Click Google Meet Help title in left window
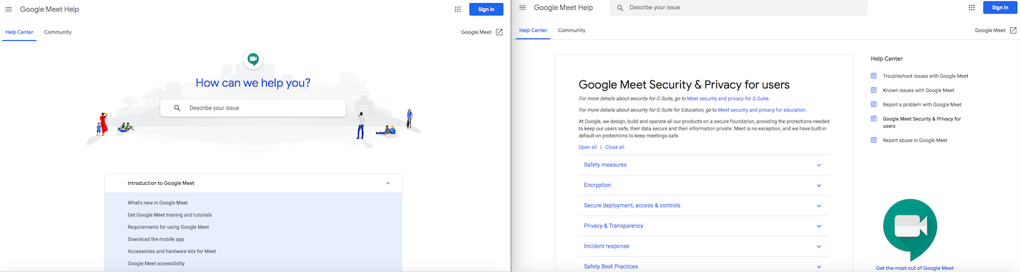This screenshot has width=1020, height=272. 49,9
